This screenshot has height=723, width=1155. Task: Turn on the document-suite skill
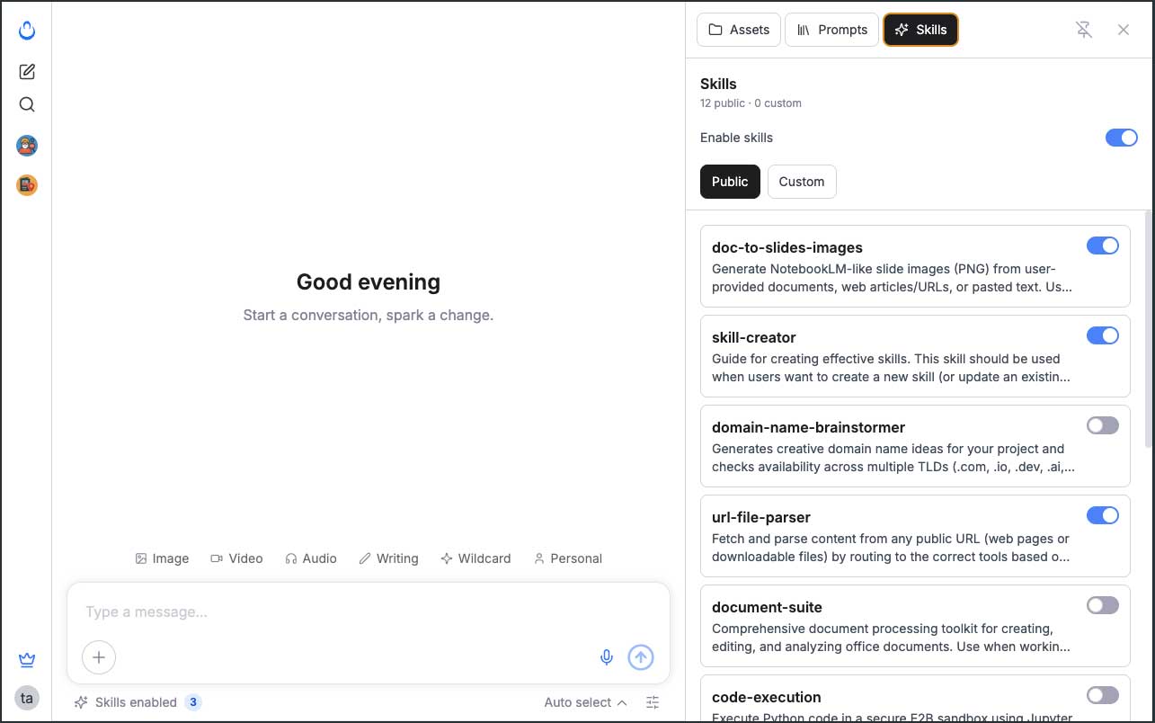1102,605
